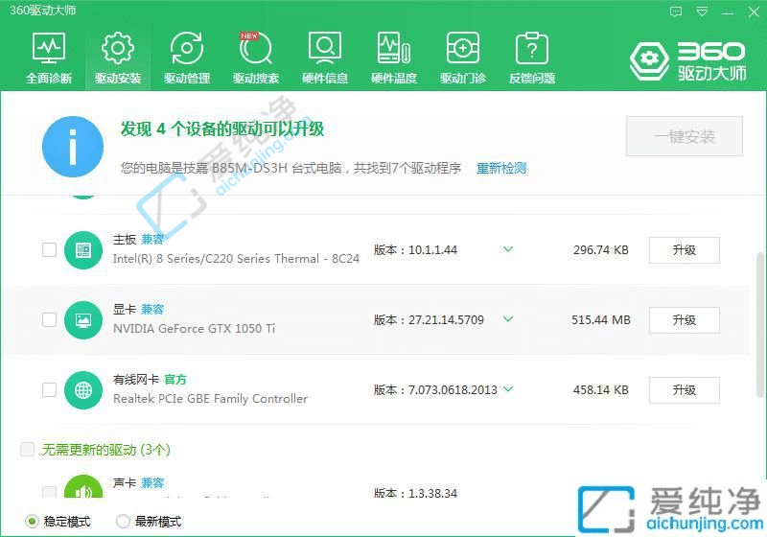
Task: Click the feedback message icon in title bar
Action: [676, 12]
